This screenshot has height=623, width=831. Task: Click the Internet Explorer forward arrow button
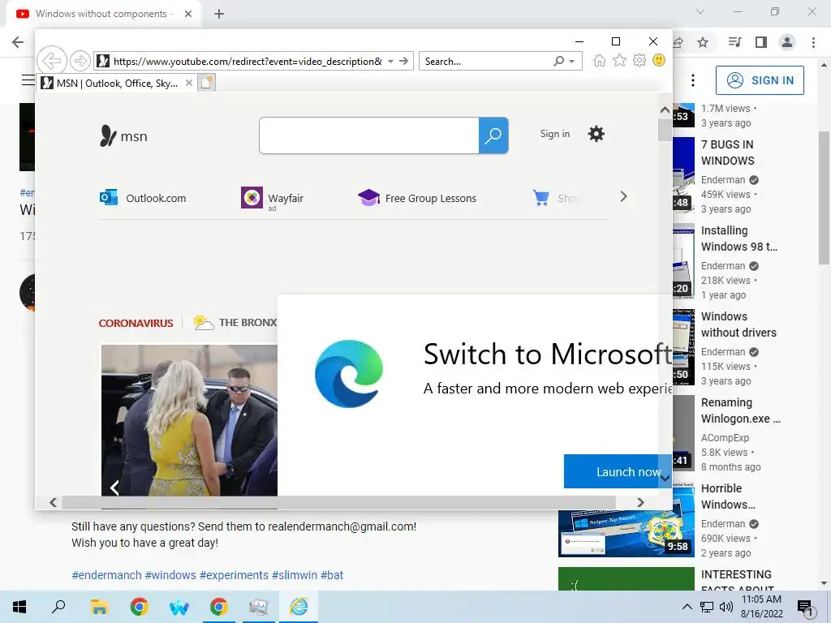[80, 61]
